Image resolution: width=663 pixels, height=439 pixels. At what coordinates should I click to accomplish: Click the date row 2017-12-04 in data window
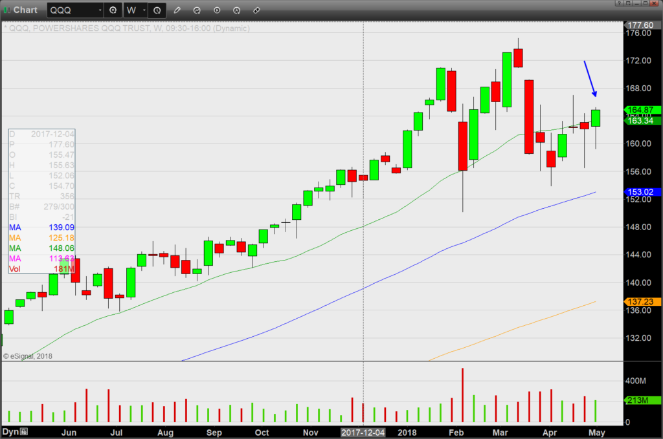pos(42,134)
